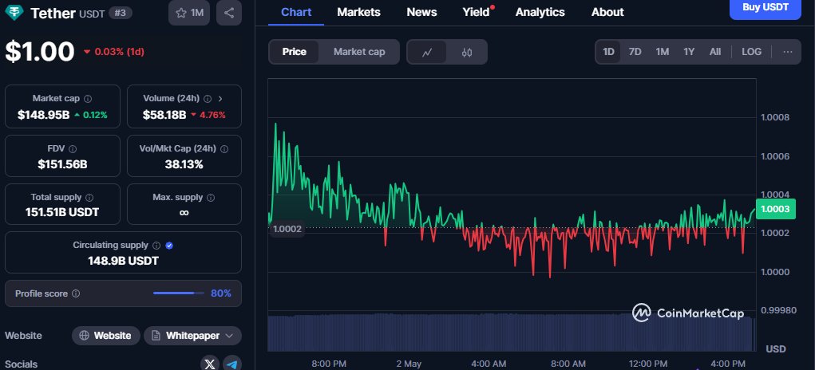Click the $148.95B market cap value
The height and width of the screenshot is (370, 815).
coord(44,115)
